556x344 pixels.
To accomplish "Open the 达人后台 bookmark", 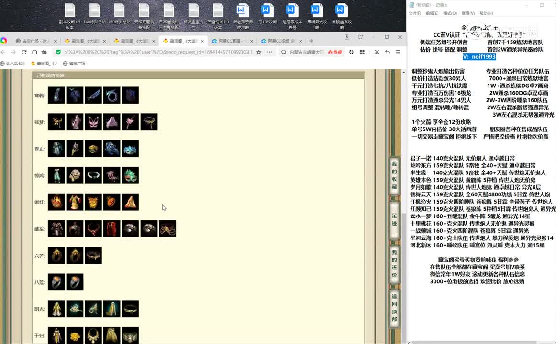I will click(13, 64).
